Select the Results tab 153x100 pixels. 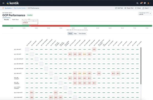coord(6,20)
